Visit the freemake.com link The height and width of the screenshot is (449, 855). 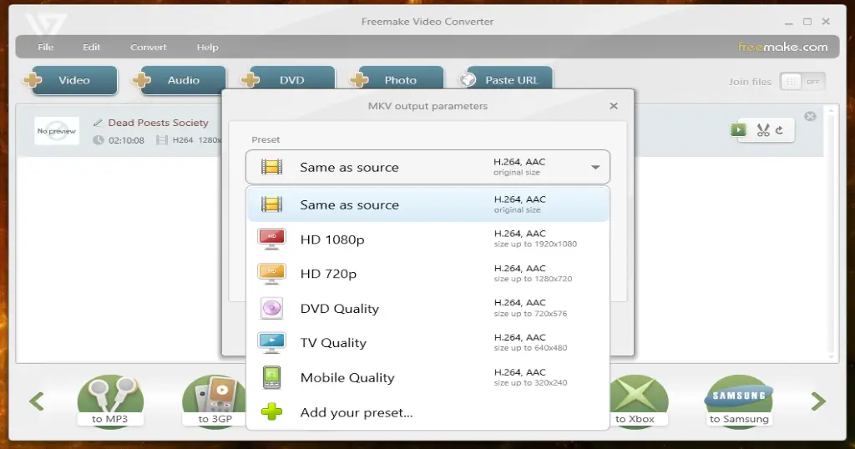[x=782, y=47]
